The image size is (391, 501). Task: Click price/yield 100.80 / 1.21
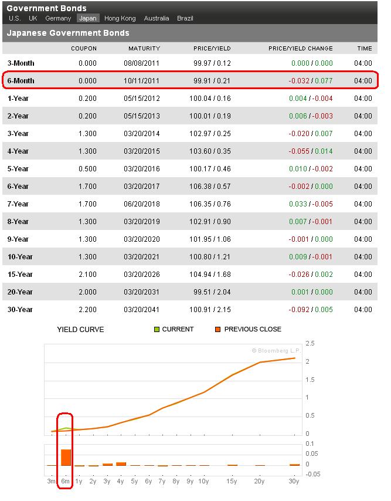click(x=210, y=256)
